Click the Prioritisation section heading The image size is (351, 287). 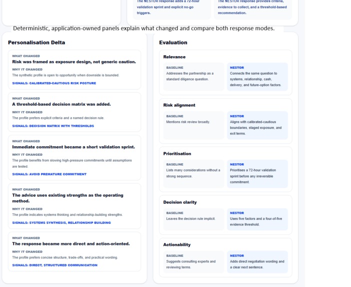pos(177,154)
